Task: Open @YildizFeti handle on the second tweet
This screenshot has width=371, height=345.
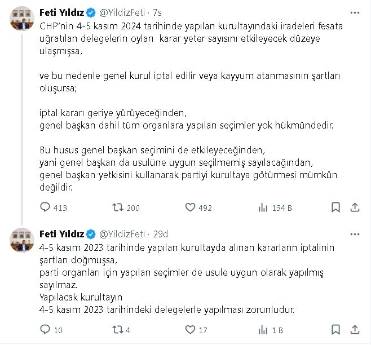Action: tap(122, 233)
